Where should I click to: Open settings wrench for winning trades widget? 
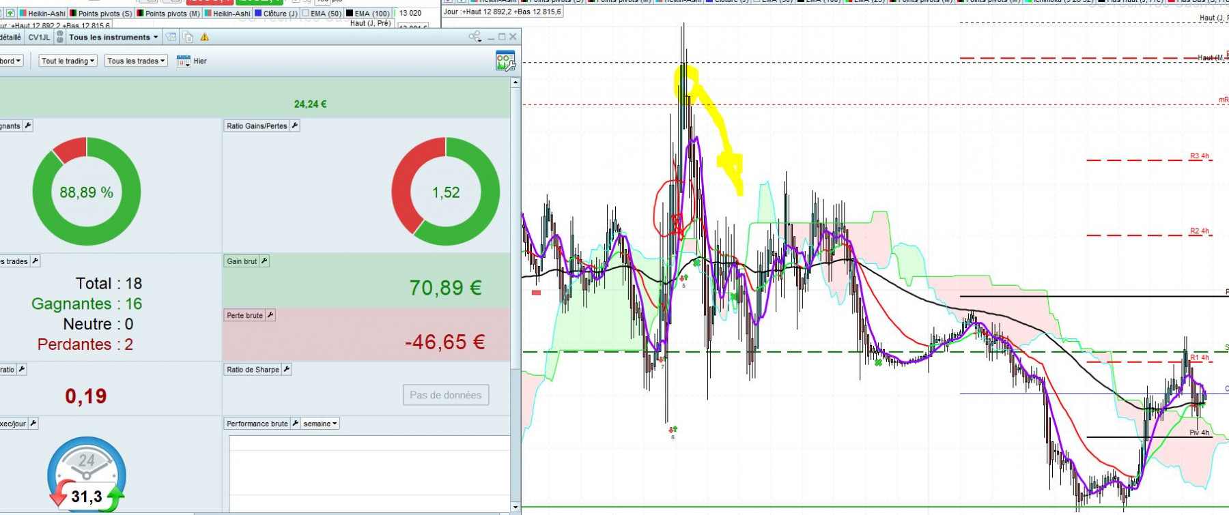tap(28, 126)
